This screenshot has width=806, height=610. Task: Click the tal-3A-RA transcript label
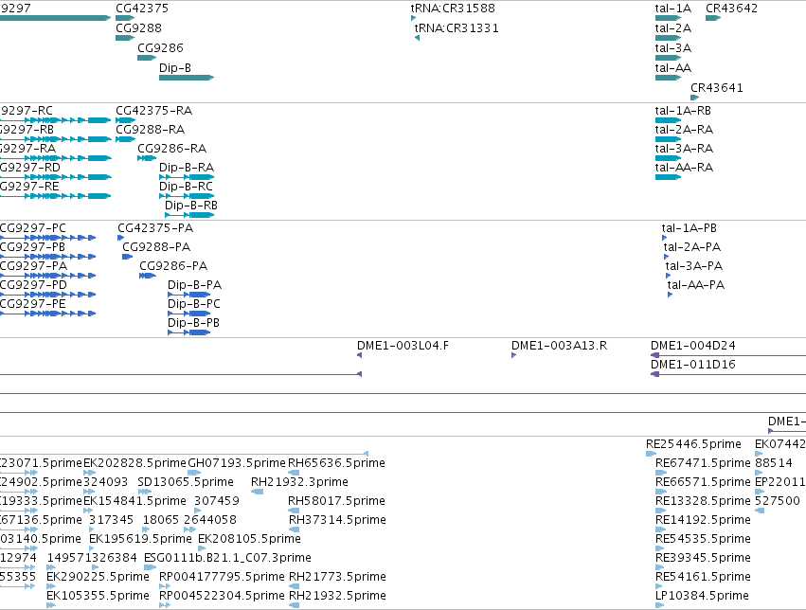pyautogui.click(x=684, y=149)
